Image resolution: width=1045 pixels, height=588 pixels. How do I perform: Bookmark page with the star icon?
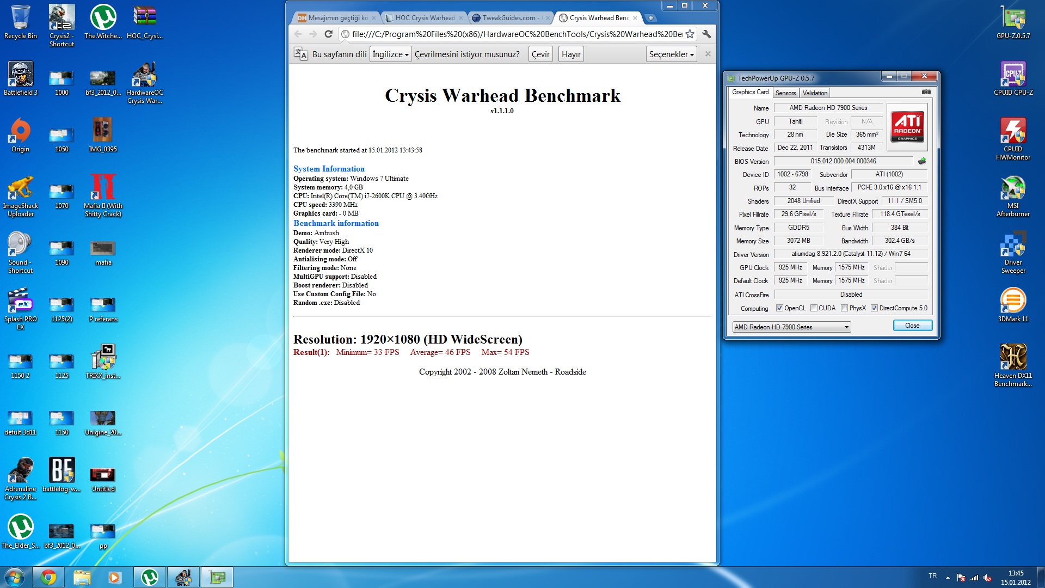click(690, 34)
